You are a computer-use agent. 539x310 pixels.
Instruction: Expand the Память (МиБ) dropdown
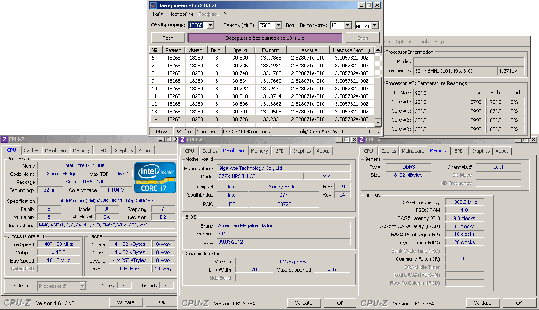point(278,26)
